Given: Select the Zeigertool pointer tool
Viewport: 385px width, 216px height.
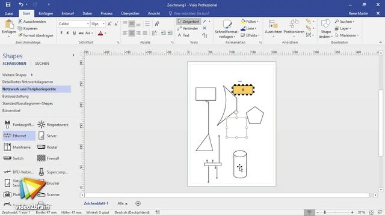Looking at the screenshot, I should (188, 22).
